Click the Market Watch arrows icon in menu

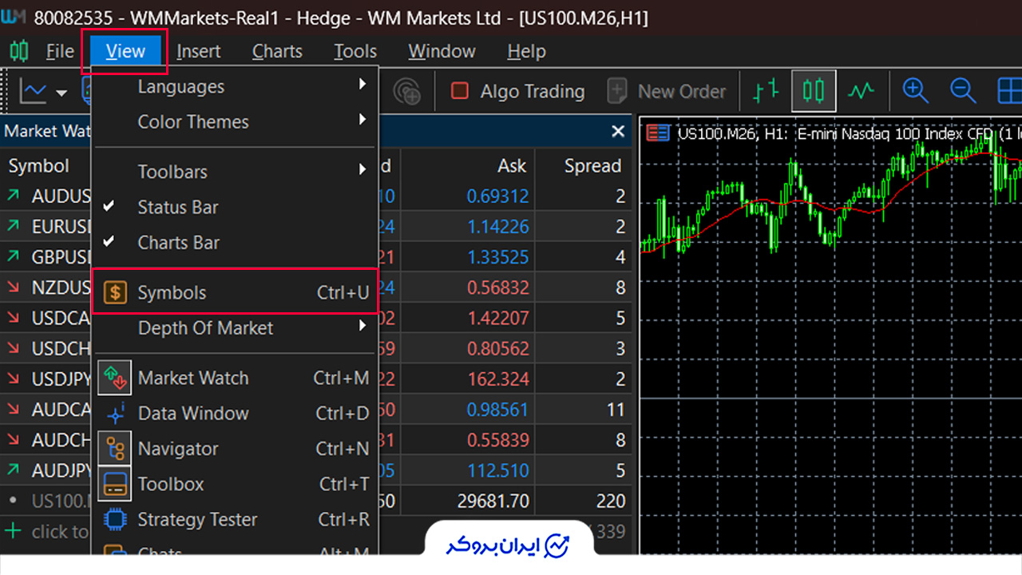point(115,378)
